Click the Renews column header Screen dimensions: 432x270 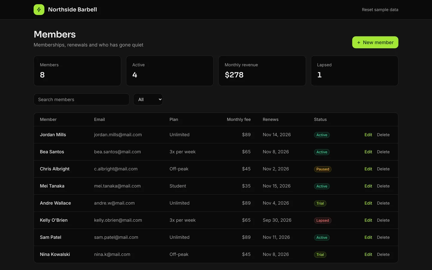coord(271,119)
